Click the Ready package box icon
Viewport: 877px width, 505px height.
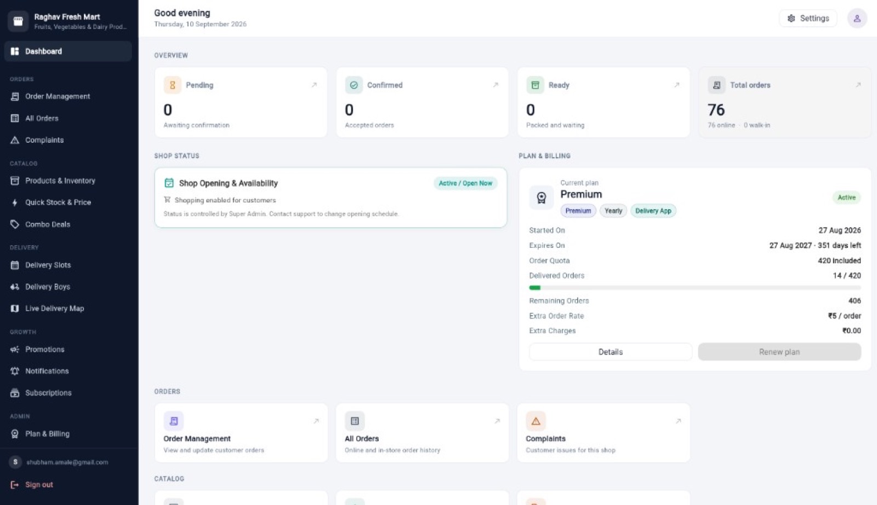click(536, 85)
